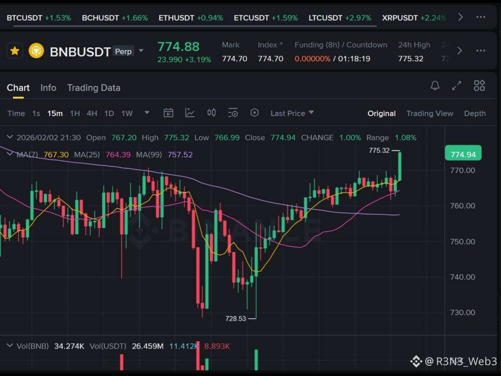
Task: Click the BNB coin logo icon
Action: [x=36, y=51]
